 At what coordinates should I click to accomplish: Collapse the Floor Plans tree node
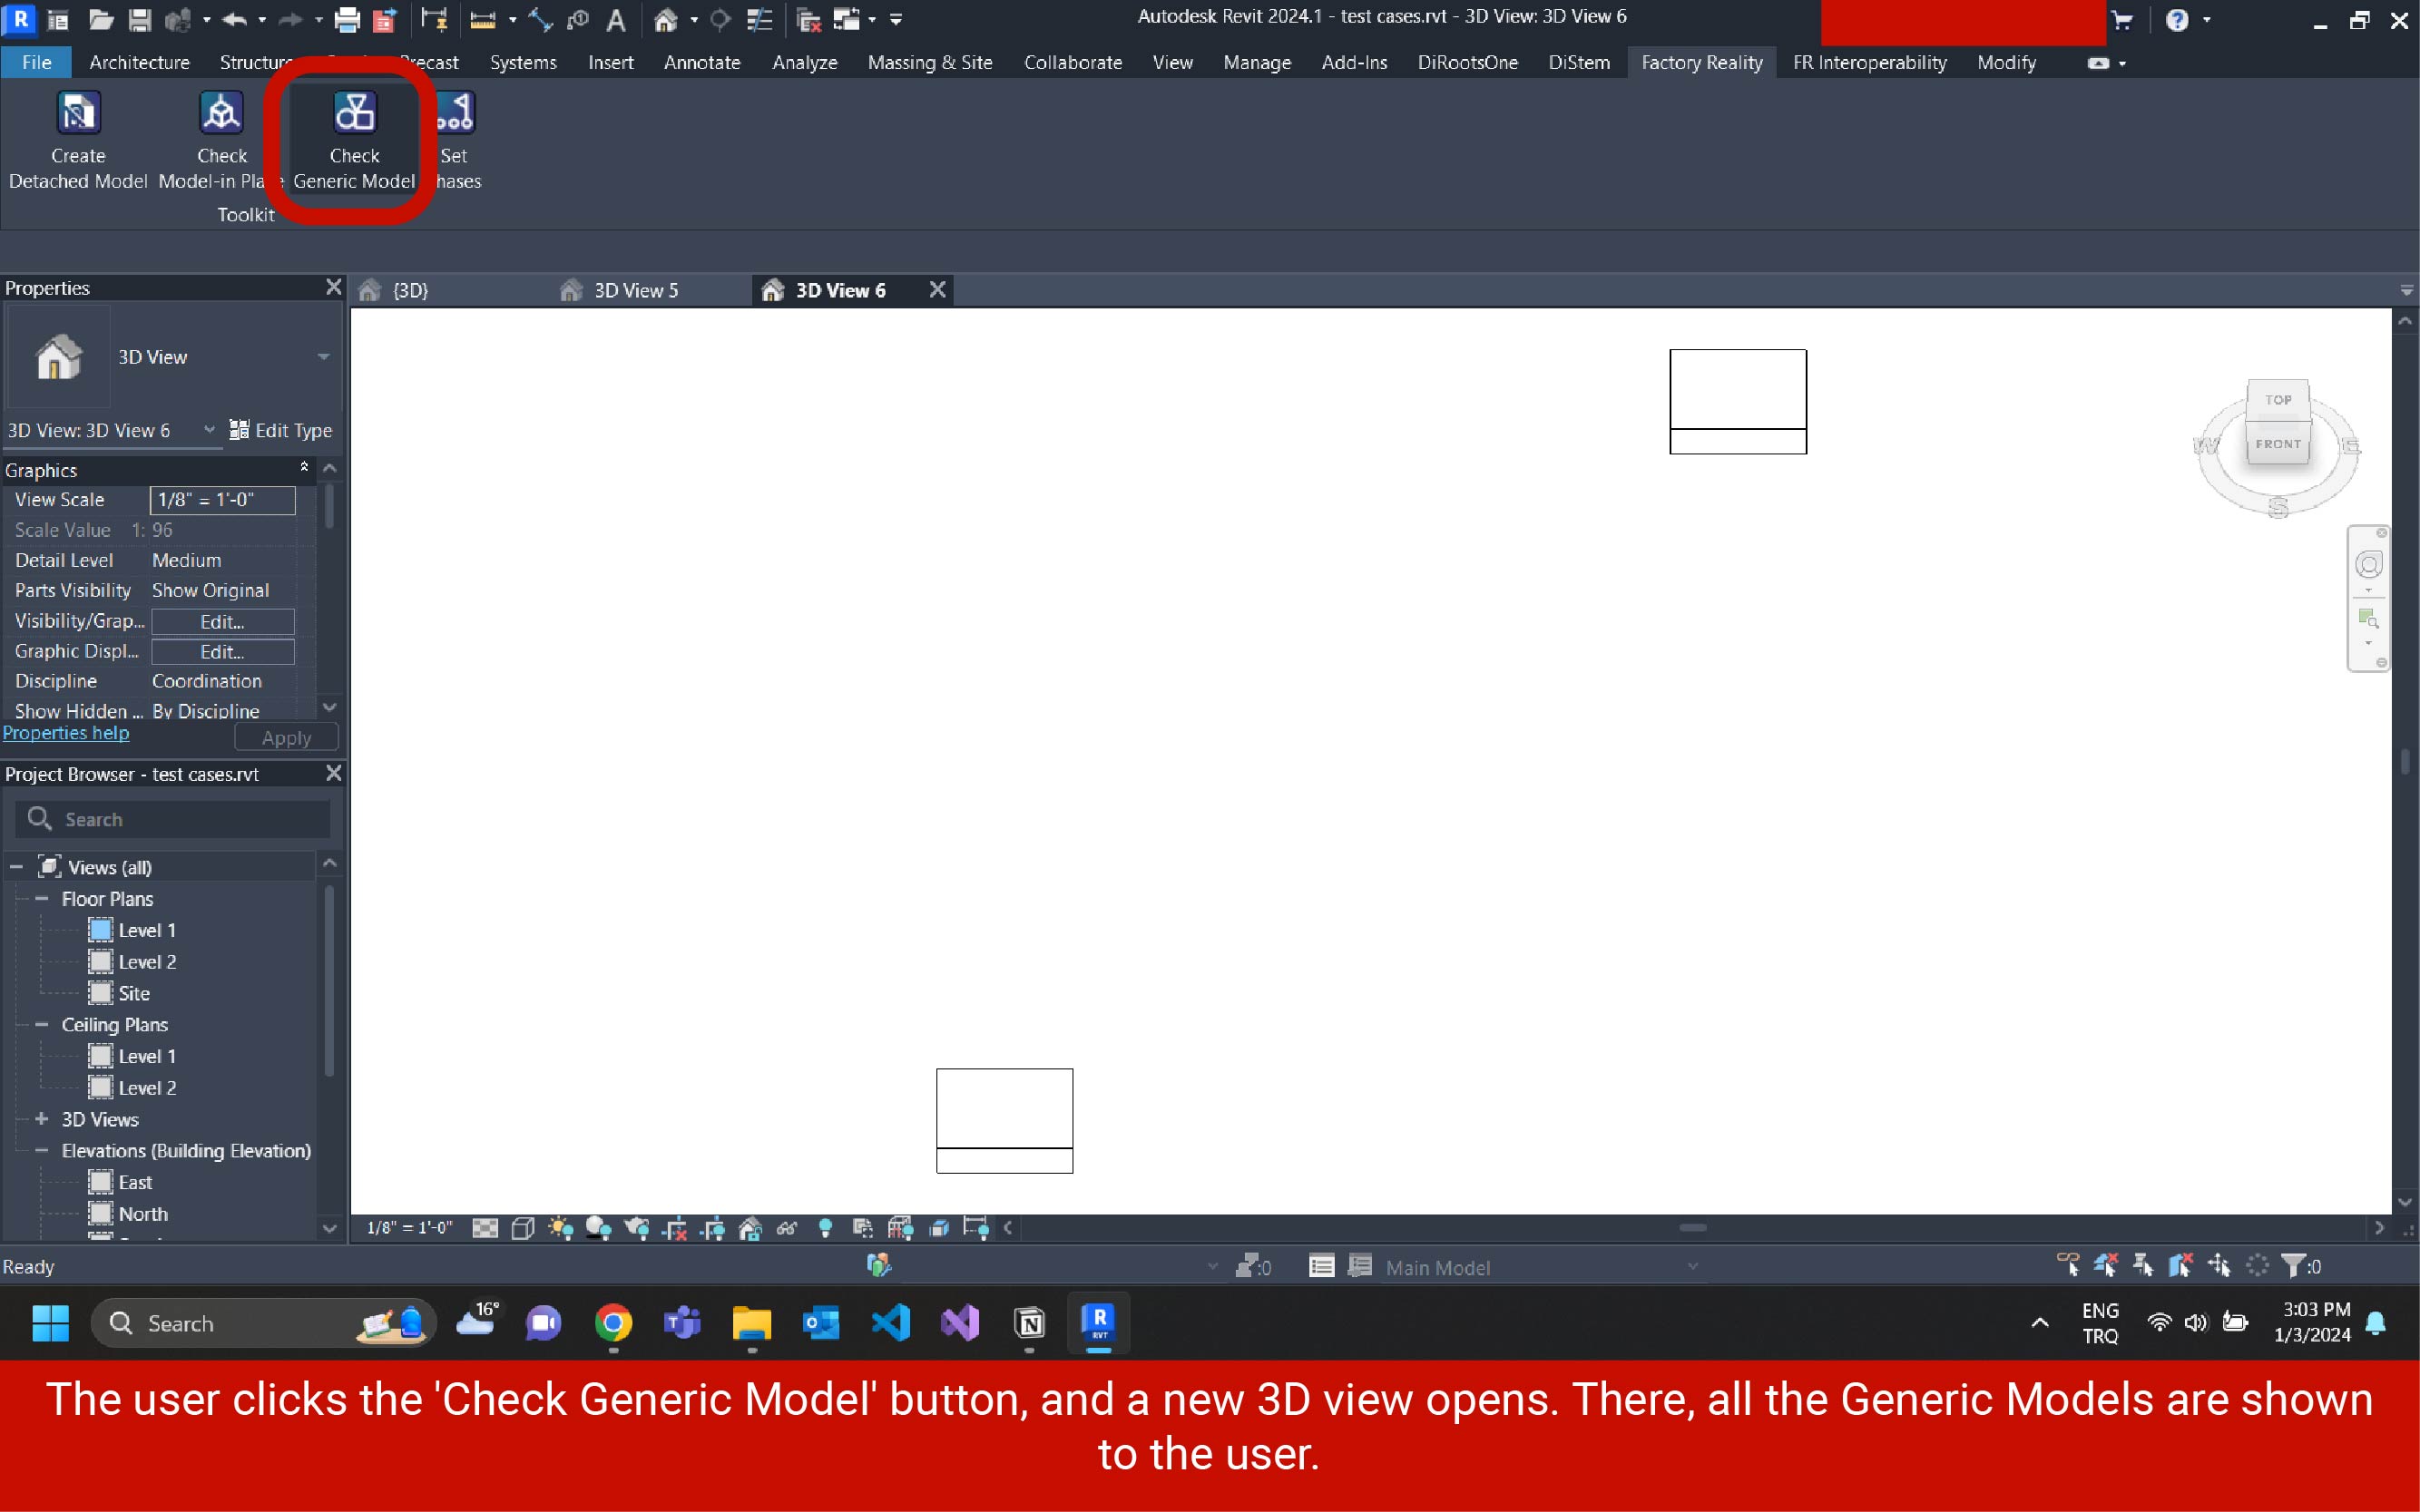click(x=41, y=899)
